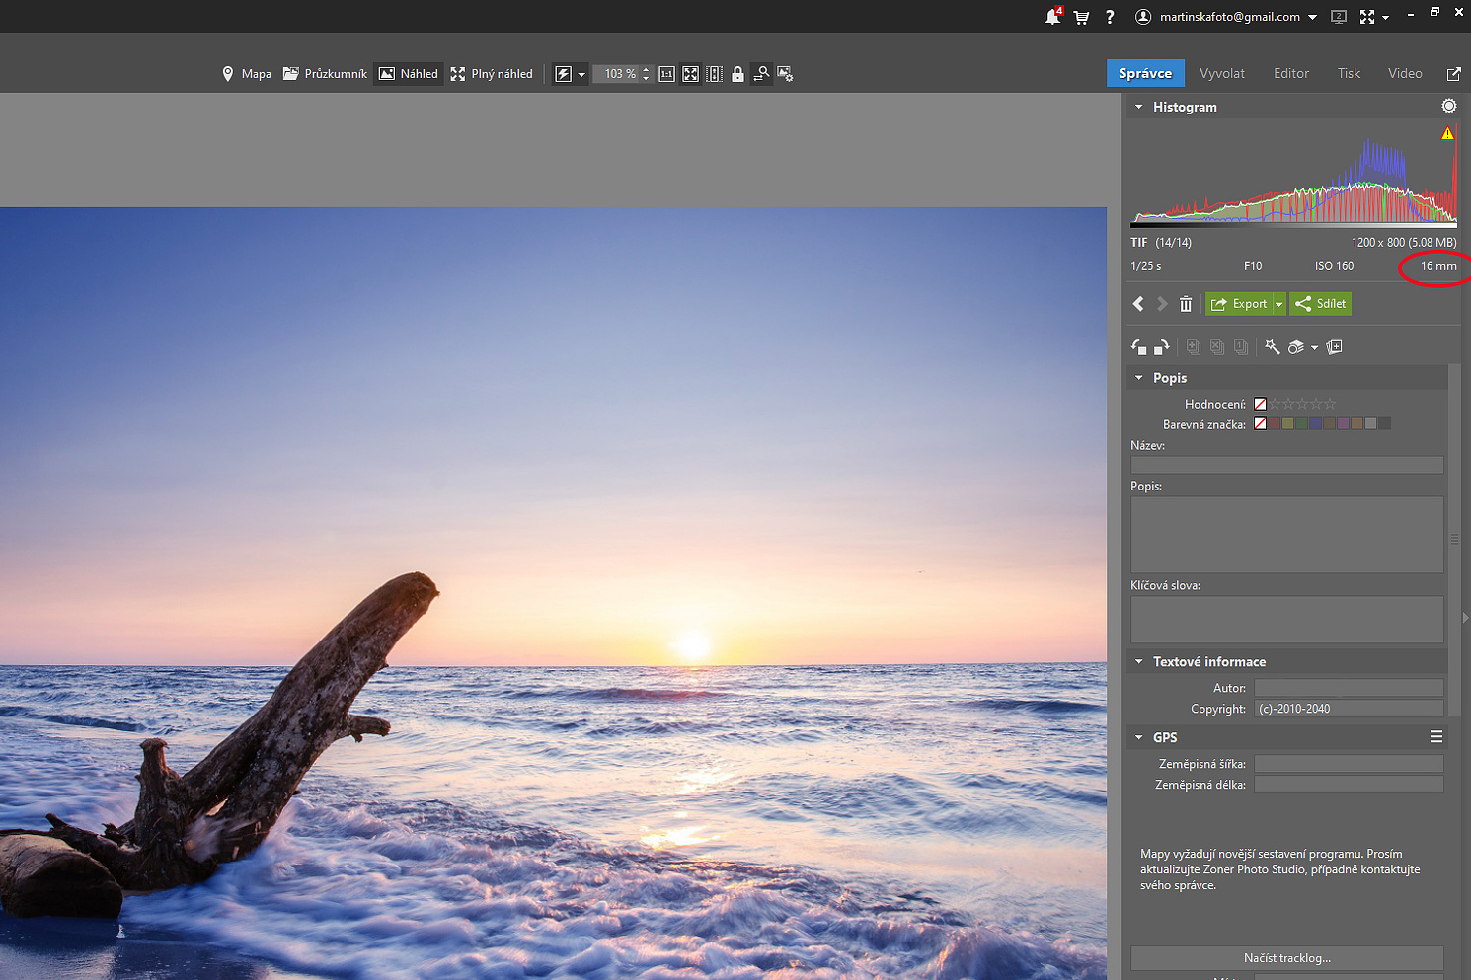Open preview settings image-gear icon
1471x980 pixels.
tap(785, 74)
